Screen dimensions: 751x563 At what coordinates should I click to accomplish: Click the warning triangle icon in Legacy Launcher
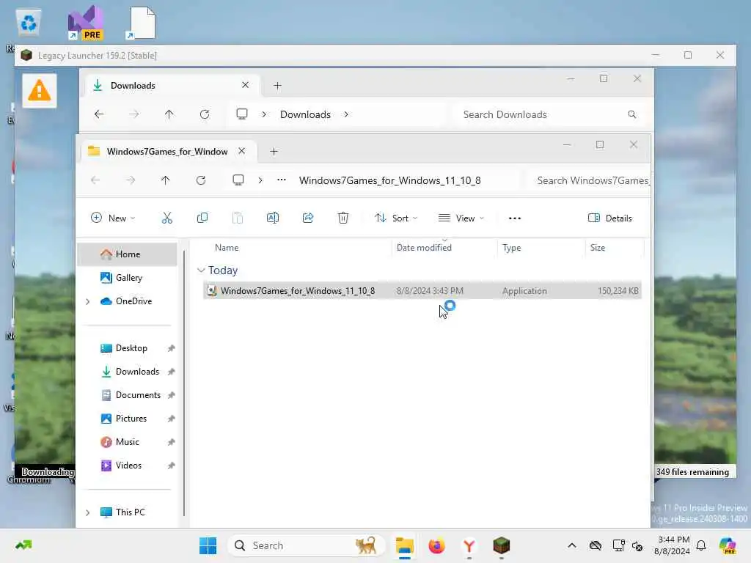click(x=40, y=90)
